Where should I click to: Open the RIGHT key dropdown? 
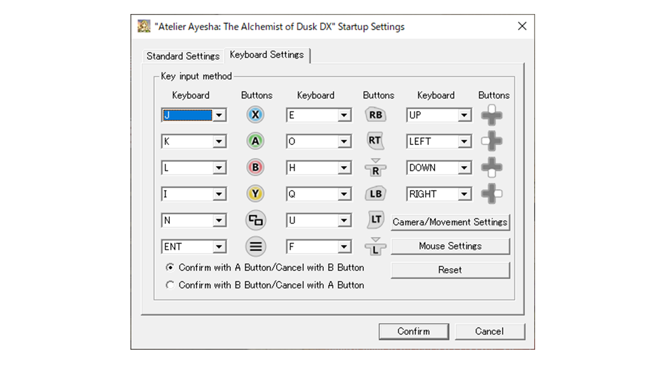(x=464, y=194)
